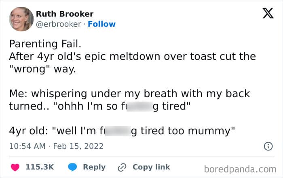Screen dimensions: 283x178
Task: Like the tweet with the heart icon
Action: 14,167
